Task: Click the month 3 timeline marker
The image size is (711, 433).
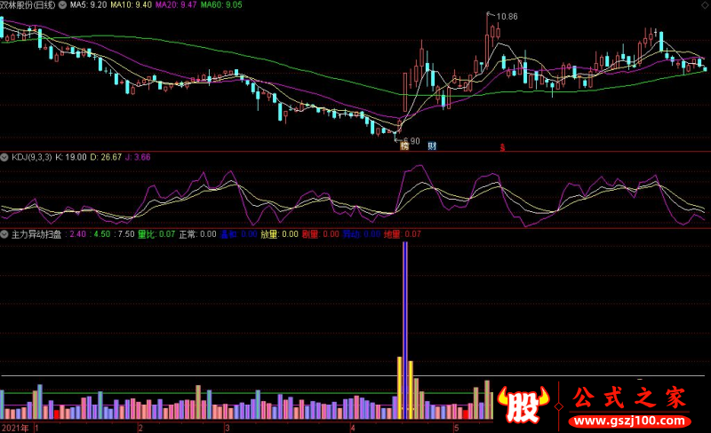Action: [x=228, y=428]
